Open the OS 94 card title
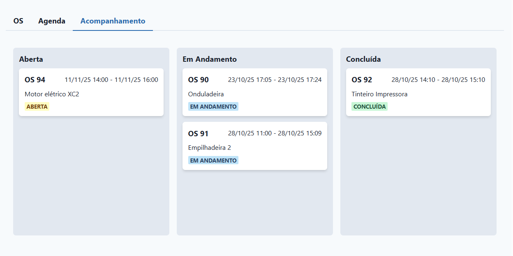Viewport: 513px width, 256px height. [x=35, y=80]
